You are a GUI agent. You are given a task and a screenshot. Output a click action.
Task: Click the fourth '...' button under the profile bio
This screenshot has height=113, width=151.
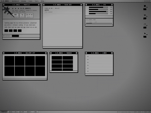click(20, 31)
